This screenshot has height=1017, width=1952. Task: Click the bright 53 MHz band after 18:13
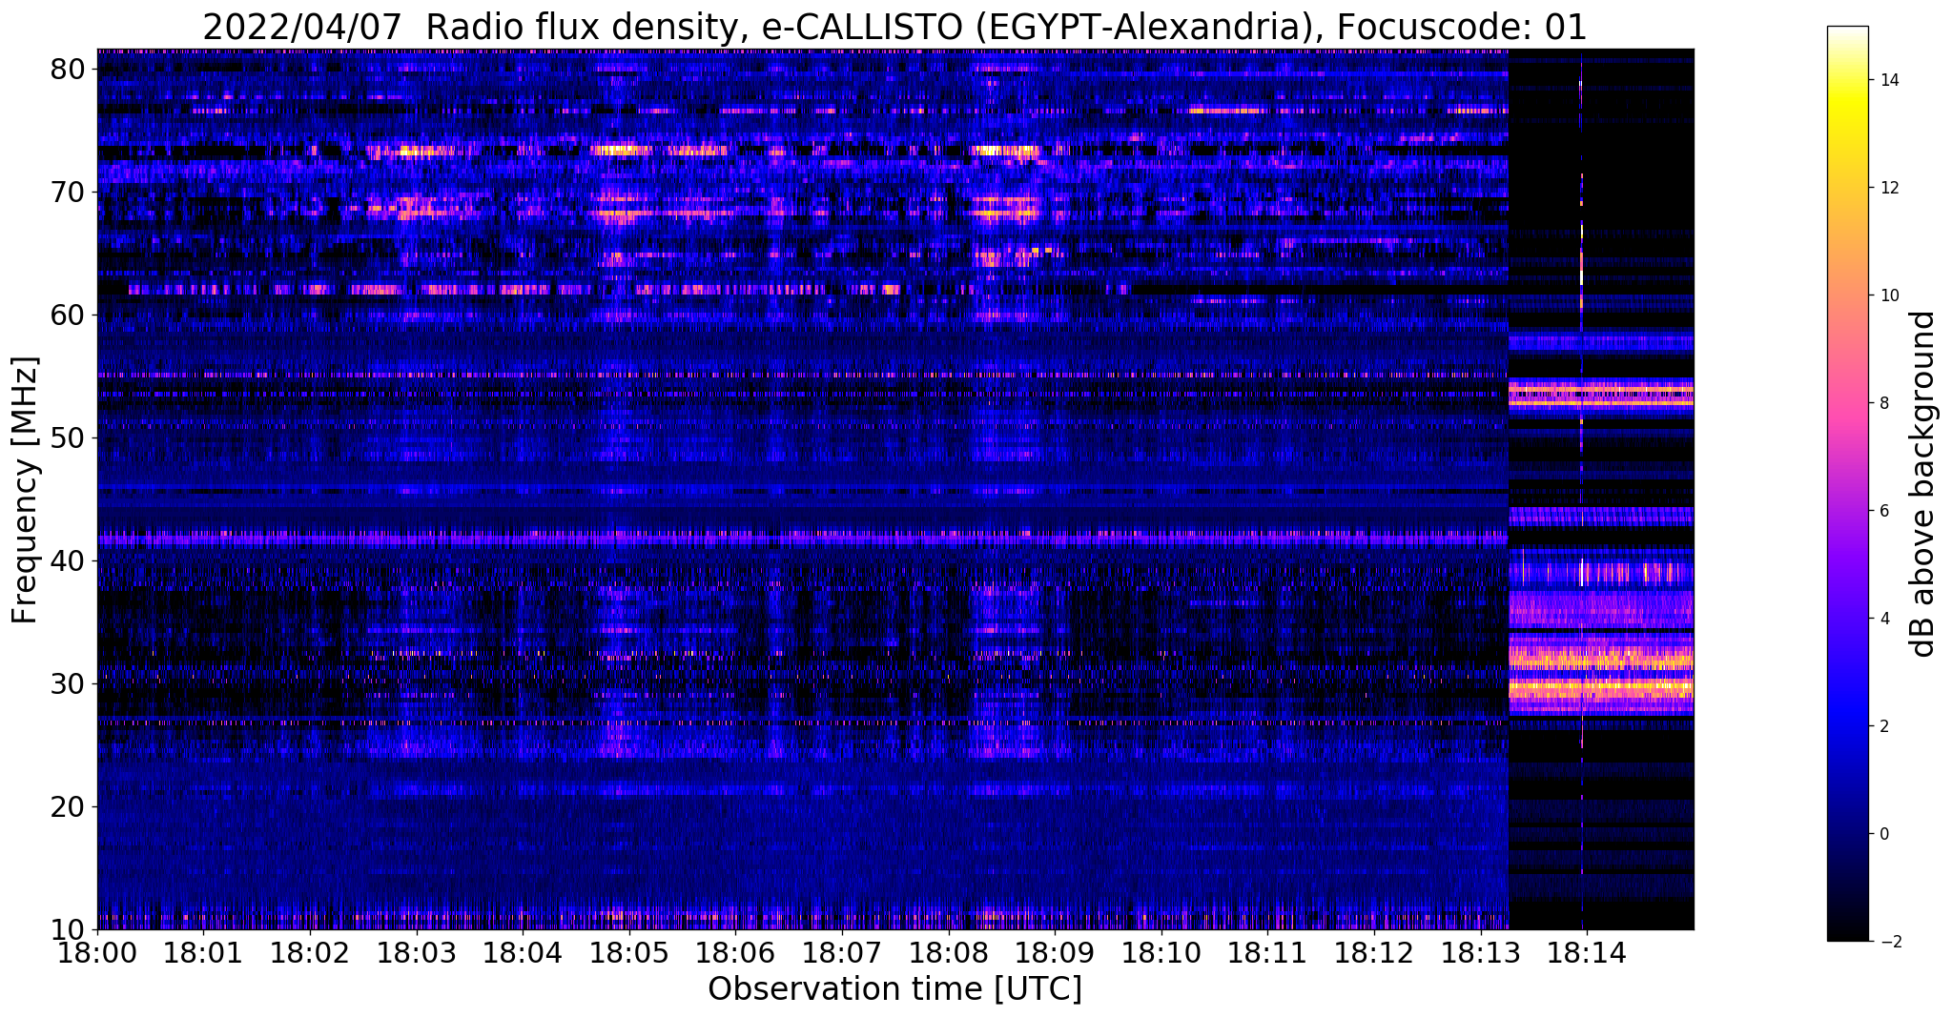(x=1601, y=394)
